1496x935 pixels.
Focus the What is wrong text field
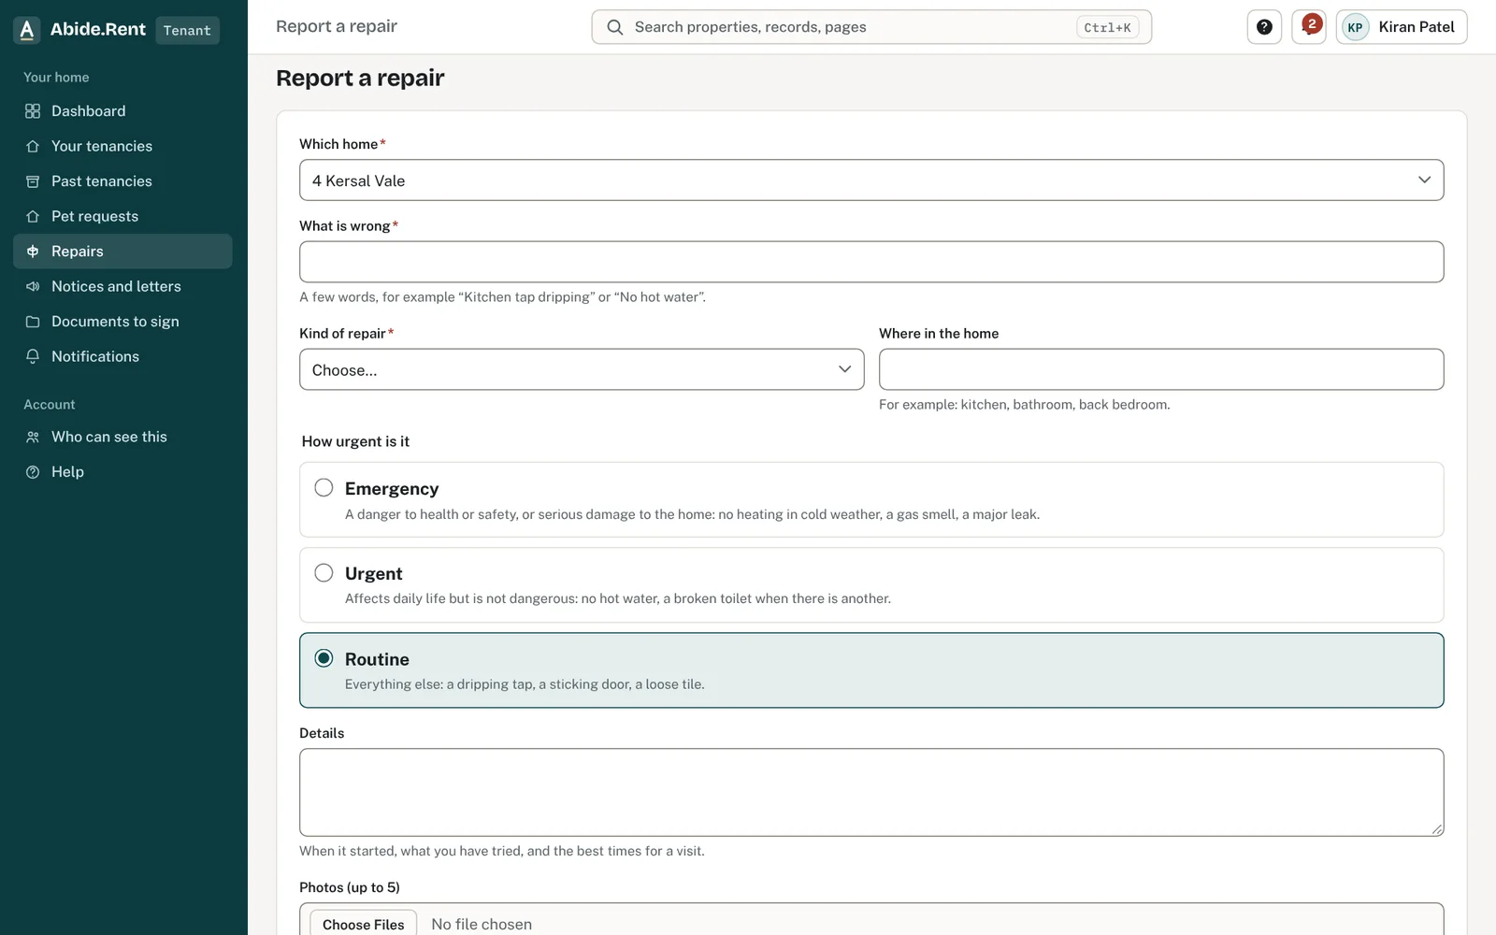click(871, 262)
